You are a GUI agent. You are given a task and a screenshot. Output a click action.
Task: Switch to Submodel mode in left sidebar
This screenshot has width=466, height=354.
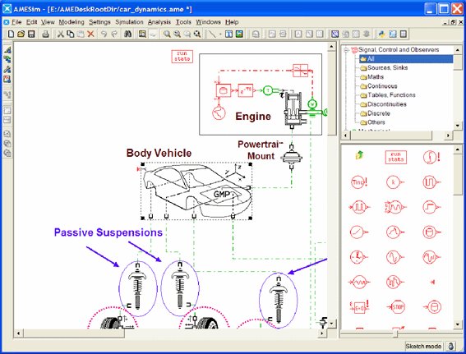coord(7,59)
